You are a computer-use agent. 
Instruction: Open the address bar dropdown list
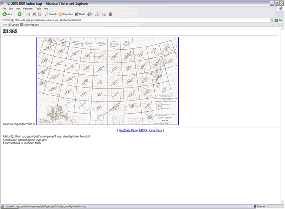coord(273,20)
